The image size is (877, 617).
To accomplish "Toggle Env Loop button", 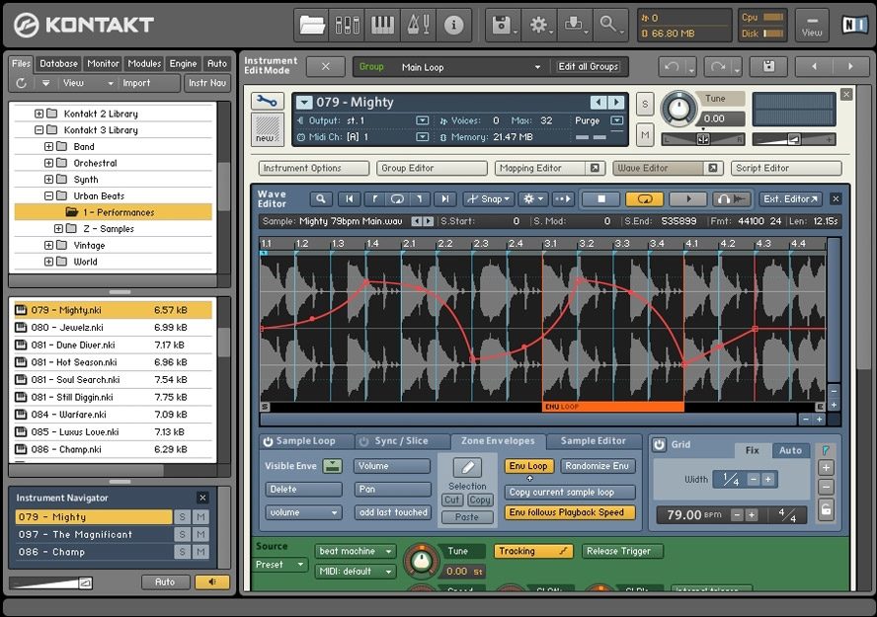I will (x=528, y=466).
